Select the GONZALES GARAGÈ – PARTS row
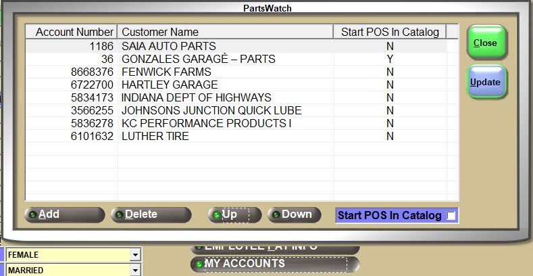This screenshot has width=533, height=276. [x=198, y=59]
